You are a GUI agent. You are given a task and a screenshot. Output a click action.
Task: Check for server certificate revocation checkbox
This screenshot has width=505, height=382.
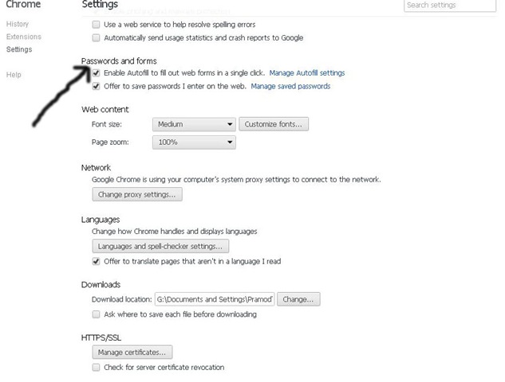point(97,368)
